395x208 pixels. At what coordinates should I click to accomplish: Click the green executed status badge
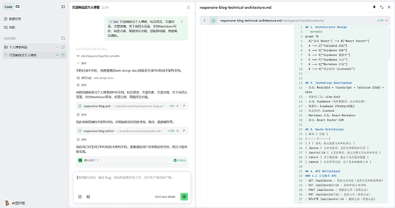click(180, 160)
